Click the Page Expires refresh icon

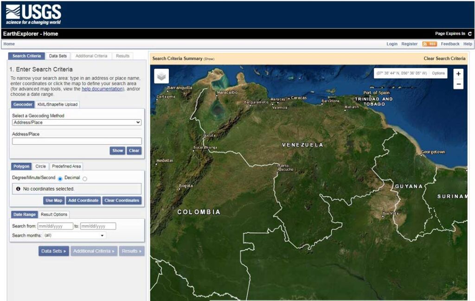click(x=470, y=33)
